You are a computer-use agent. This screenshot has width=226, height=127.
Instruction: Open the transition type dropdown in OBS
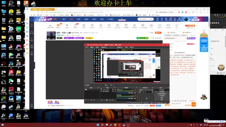[x=145, y=90]
